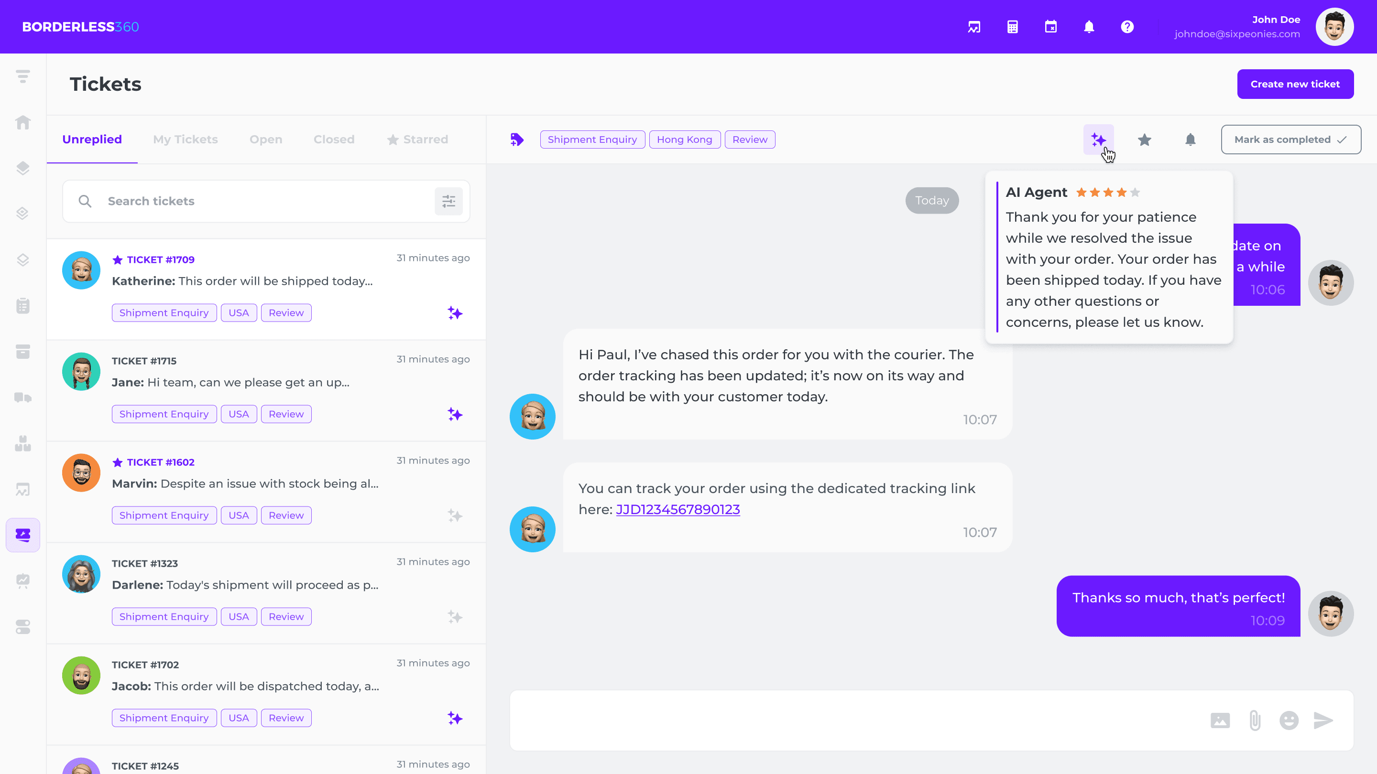Open the clipboard orders sidebar icon
The width and height of the screenshot is (1377, 774).
pyautogui.click(x=23, y=306)
